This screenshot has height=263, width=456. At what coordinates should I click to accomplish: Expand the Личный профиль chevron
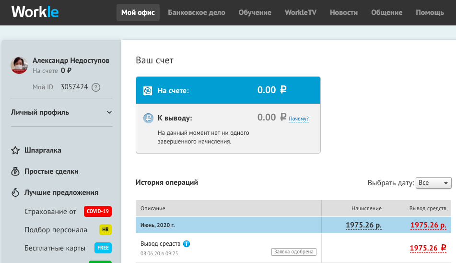click(x=109, y=112)
